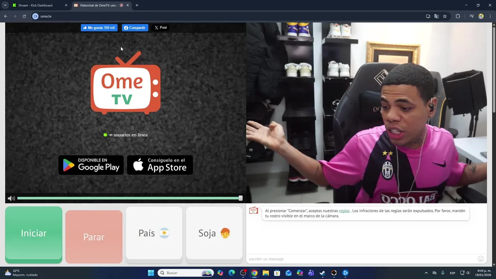Open Microsoft 365 app from taskbar

click(x=300, y=273)
